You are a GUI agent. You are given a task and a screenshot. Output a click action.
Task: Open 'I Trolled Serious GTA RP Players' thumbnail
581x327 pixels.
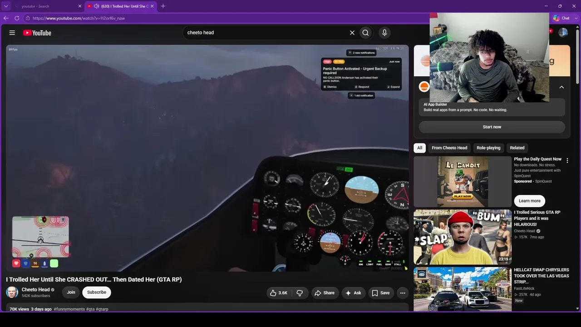click(x=463, y=237)
